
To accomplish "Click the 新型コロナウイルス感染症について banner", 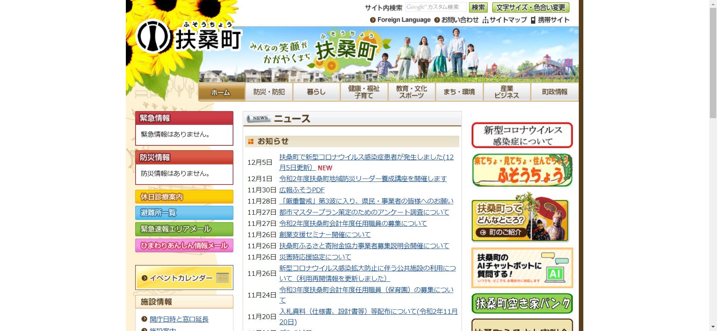I will [522, 135].
